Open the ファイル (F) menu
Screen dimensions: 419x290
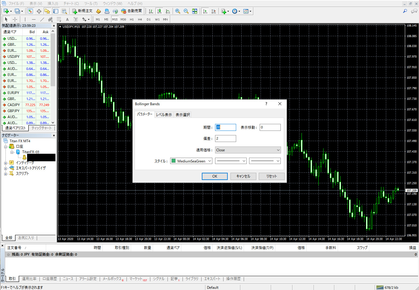(16, 3)
